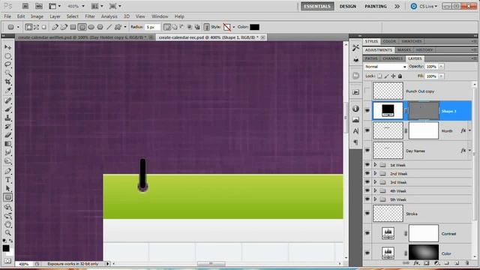The height and width of the screenshot is (270, 480).
Task: Select the Pen tool
Action: tap(8, 171)
